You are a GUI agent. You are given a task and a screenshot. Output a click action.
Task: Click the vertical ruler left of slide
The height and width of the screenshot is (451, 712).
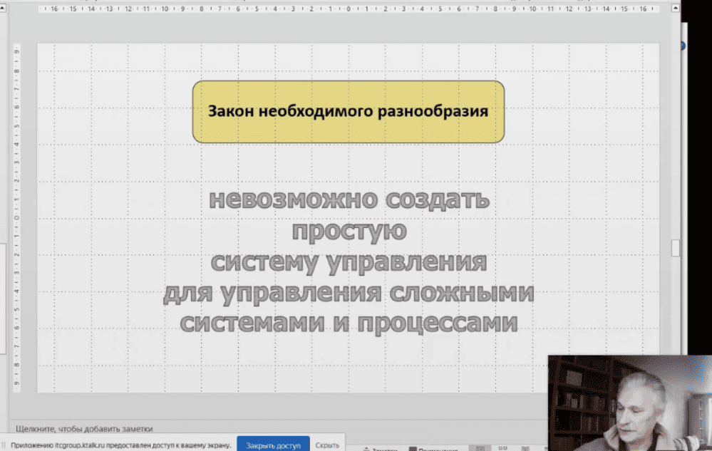tap(17, 214)
